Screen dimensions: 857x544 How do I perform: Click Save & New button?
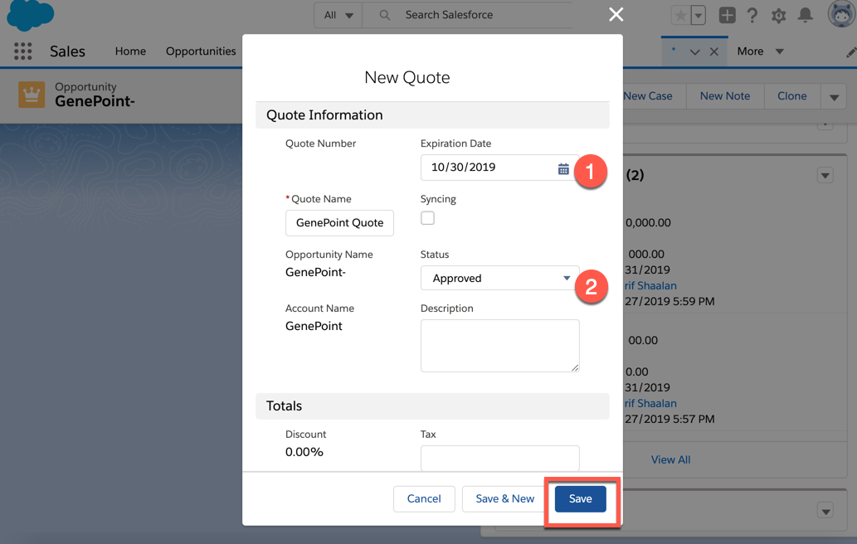click(504, 498)
